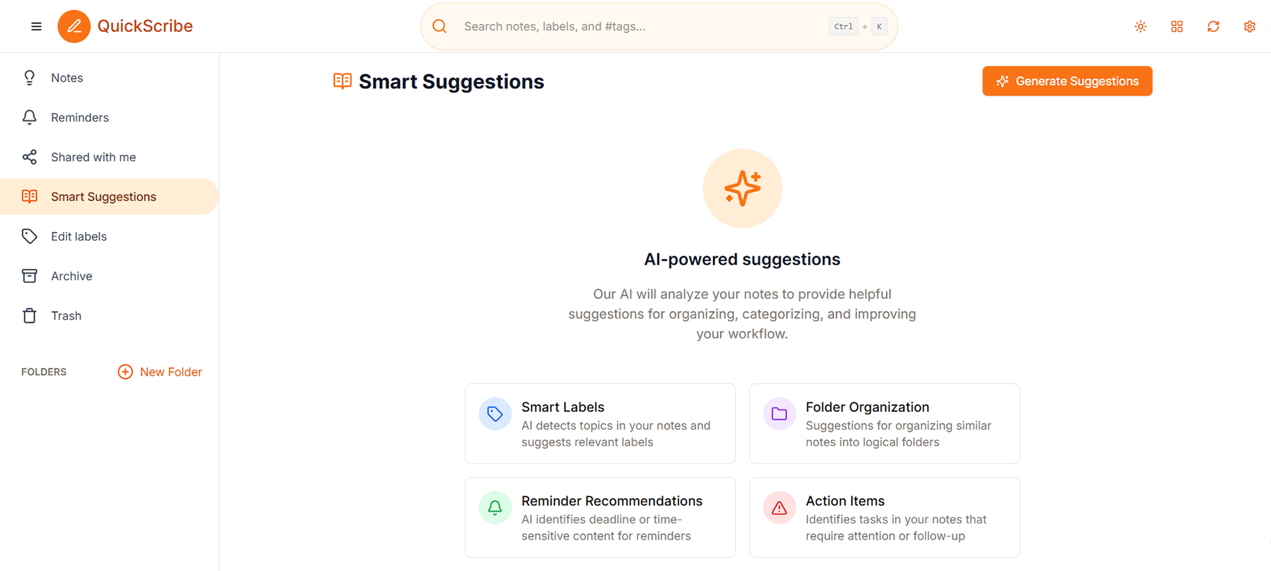Click the Generate Suggestions button
Image resolution: width=1271 pixels, height=571 pixels.
[1066, 81]
